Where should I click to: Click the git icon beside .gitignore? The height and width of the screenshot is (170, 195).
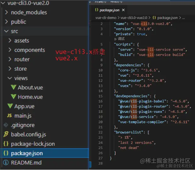[6, 125]
